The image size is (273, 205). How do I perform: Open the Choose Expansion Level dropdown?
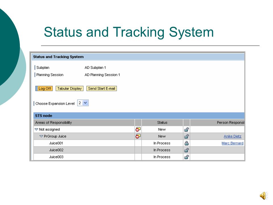coord(85,103)
